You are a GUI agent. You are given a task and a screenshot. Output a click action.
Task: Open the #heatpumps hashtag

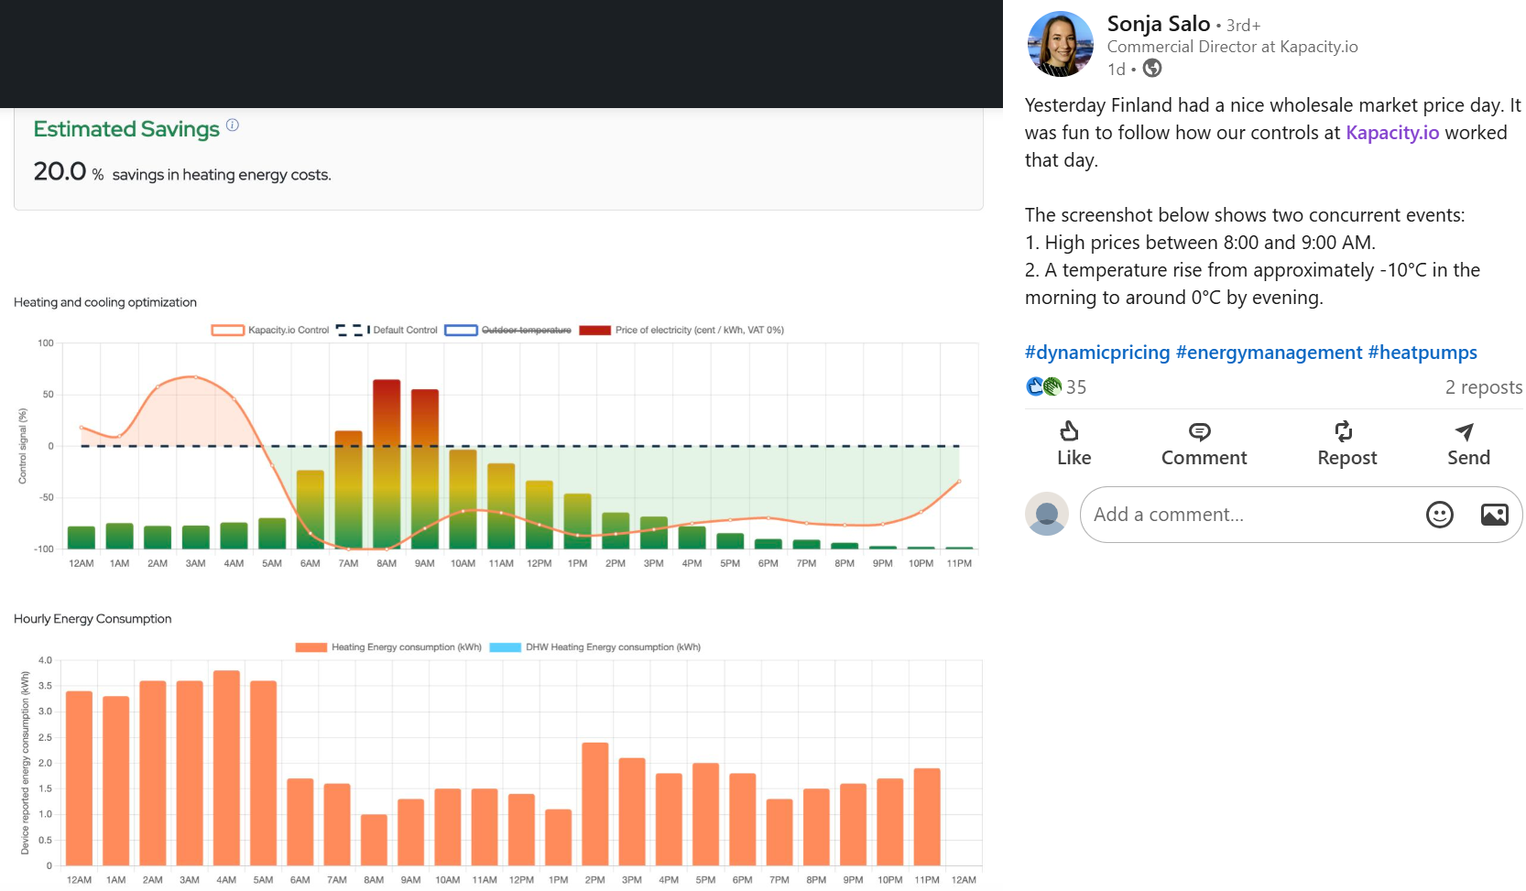pos(1422,353)
